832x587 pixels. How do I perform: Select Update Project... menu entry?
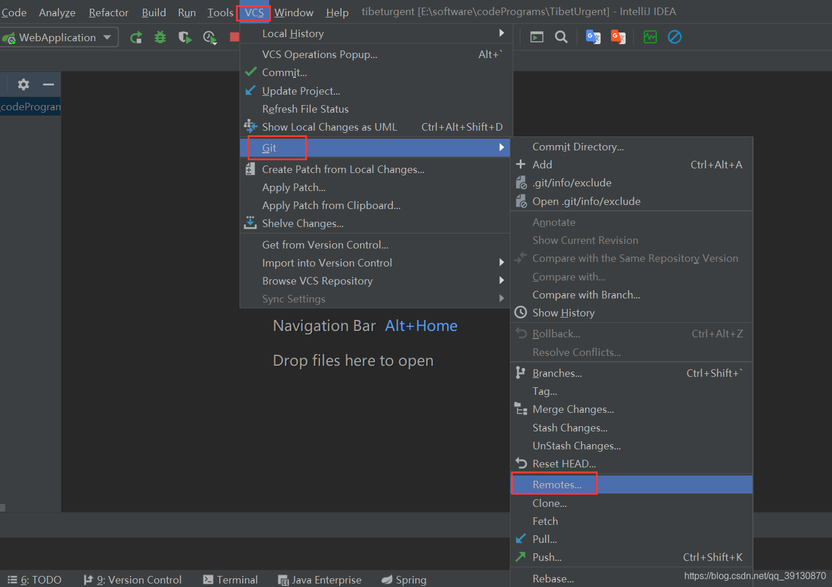376,91
